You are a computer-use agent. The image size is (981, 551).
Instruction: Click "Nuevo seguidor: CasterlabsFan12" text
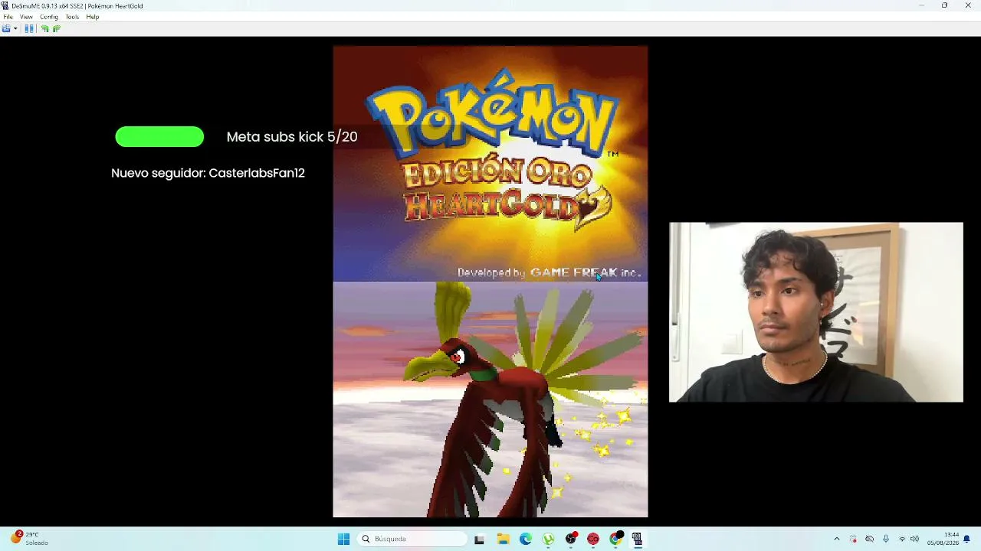pyautogui.click(x=208, y=173)
